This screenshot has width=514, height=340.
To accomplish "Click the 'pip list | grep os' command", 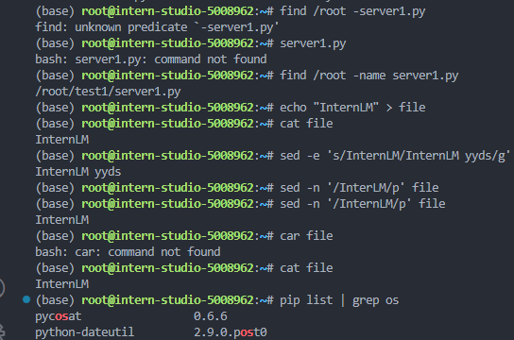I will click(339, 300).
